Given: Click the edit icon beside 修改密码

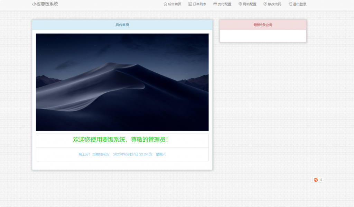Looking at the screenshot, I should [265, 4].
